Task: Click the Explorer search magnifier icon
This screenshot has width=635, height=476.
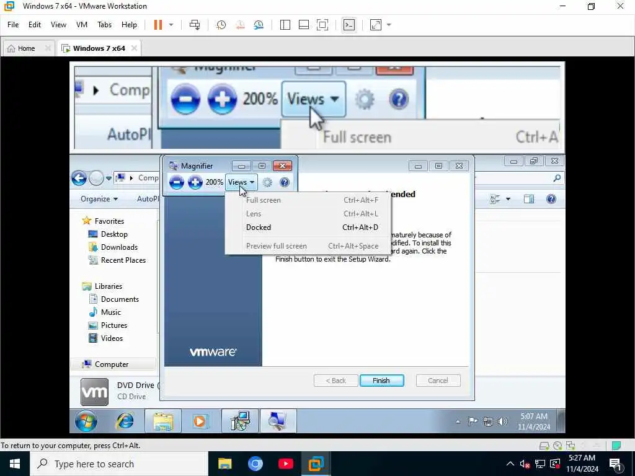Action: coord(557,178)
